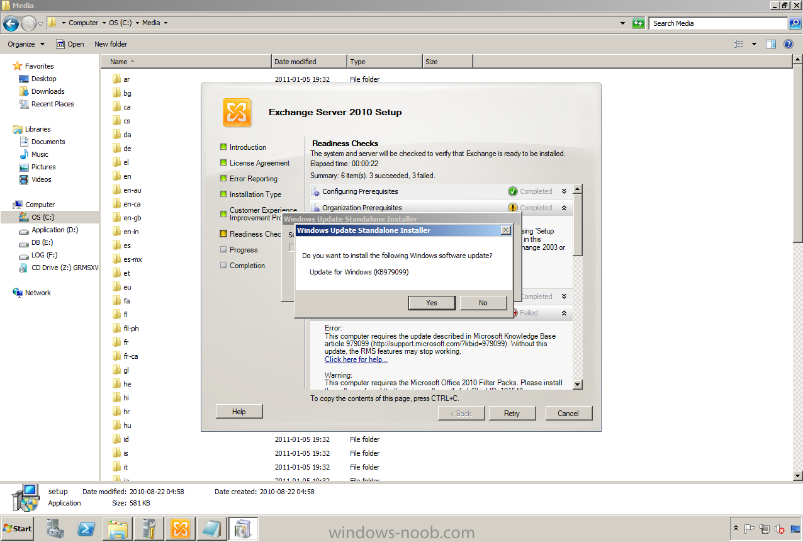The image size is (803, 542).
Task: Click the Back arrow in Explorer
Action: [x=11, y=23]
